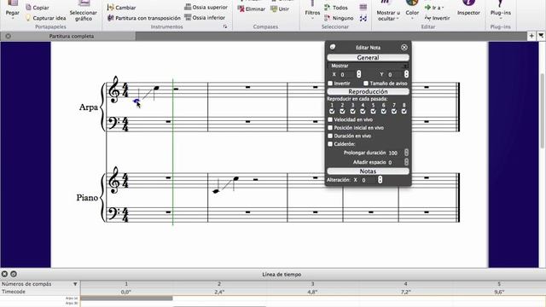Open the tab list dropdown arrow
Viewport: 546px width, 307px height.
click(x=541, y=36)
